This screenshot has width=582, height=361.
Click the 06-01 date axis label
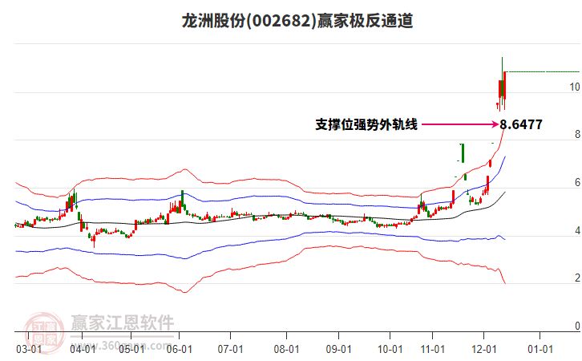[180, 349]
